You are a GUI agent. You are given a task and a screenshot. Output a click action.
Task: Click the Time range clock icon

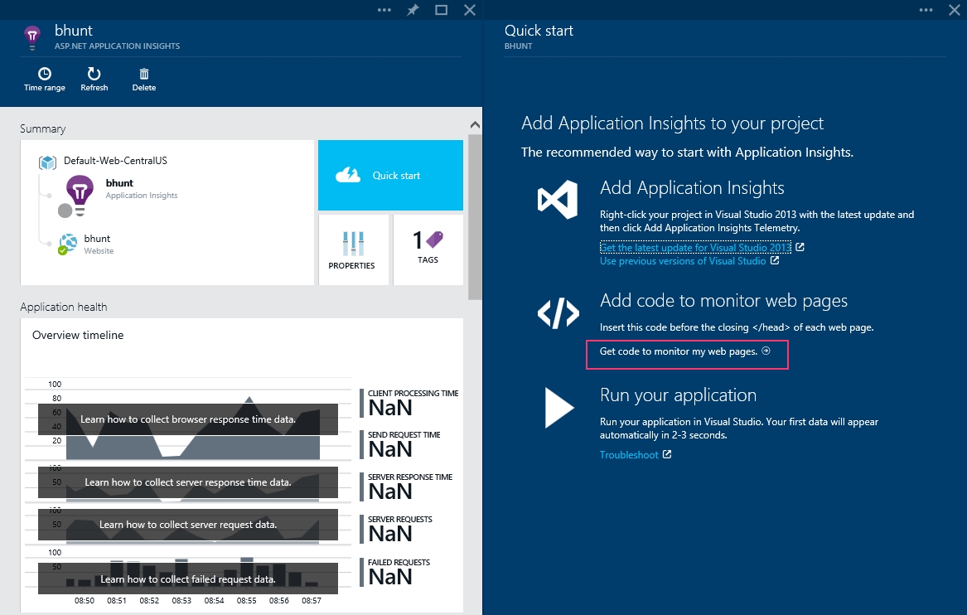point(45,74)
